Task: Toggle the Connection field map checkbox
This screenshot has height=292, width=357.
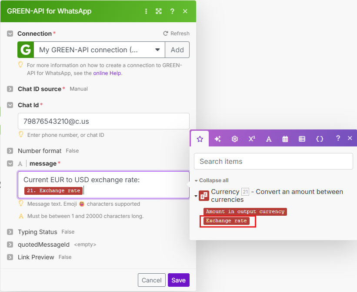Action: click(10, 34)
